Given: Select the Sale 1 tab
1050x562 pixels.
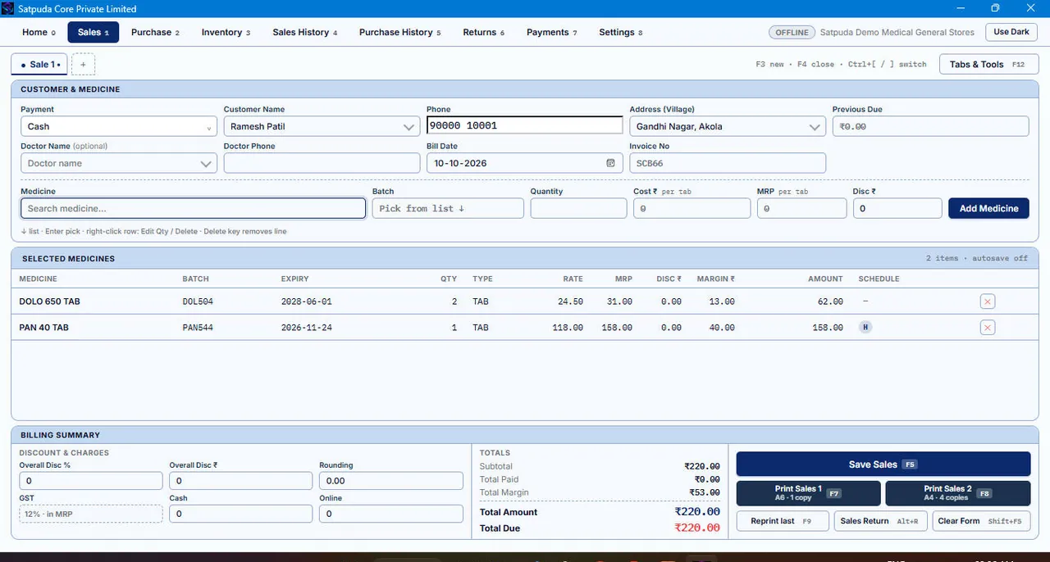Looking at the screenshot, I should tap(39, 64).
